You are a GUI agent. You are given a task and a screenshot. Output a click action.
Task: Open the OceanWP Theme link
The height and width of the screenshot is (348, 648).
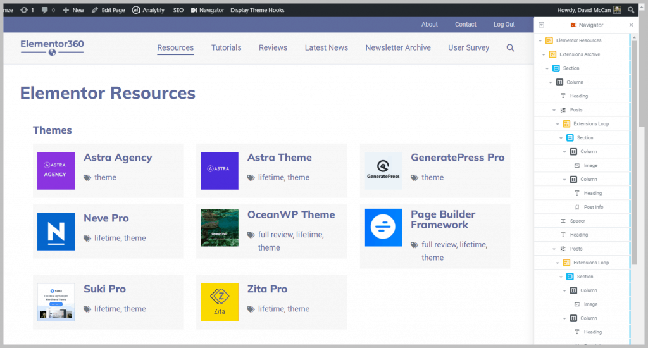click(x=290, y=214)
